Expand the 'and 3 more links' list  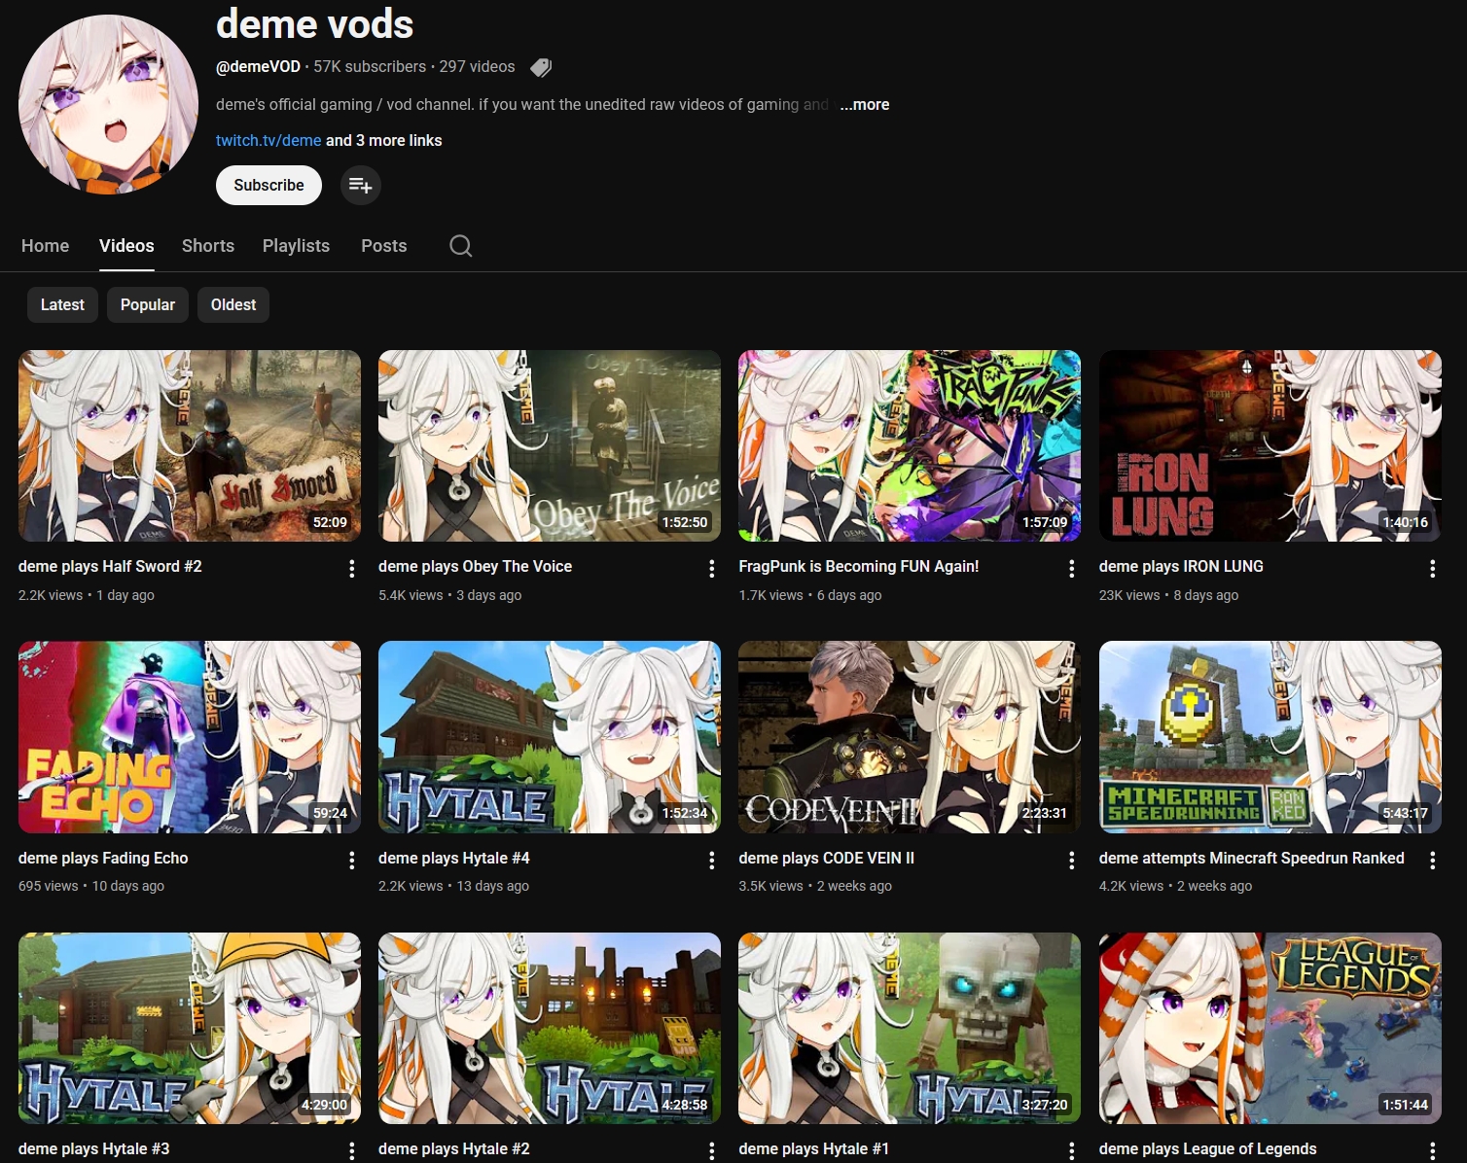coord(383,140)
